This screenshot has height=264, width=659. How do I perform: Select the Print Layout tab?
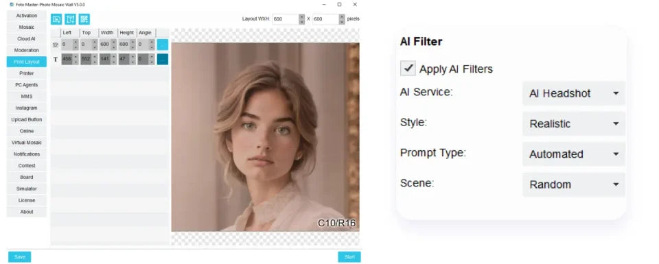27,62
